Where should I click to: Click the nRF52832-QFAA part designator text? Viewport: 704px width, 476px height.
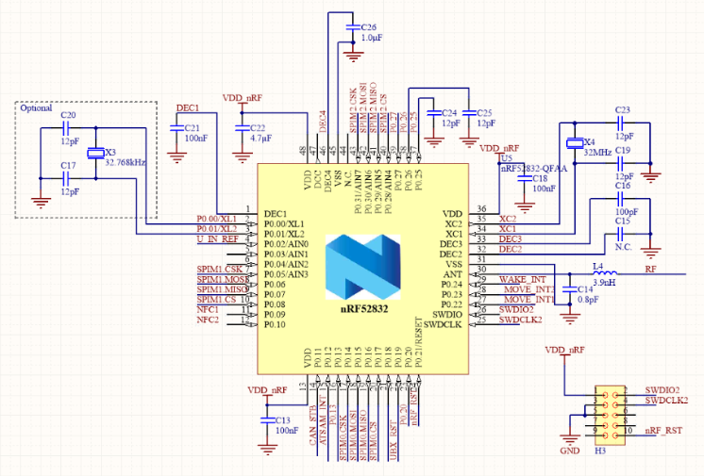click(x=534, y=168)
